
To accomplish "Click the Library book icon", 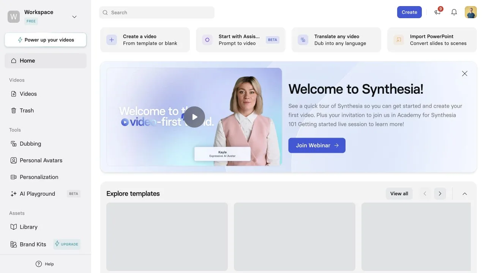I will (x=14, y=227).
